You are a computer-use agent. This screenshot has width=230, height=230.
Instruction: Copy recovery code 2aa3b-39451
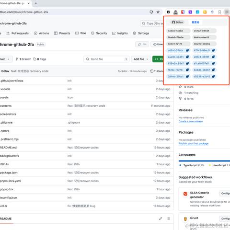click(x=187, y=57)
